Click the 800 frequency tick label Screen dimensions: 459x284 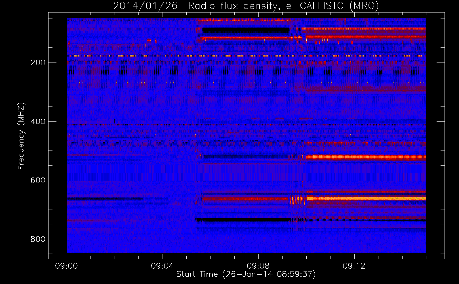[38, 239]
